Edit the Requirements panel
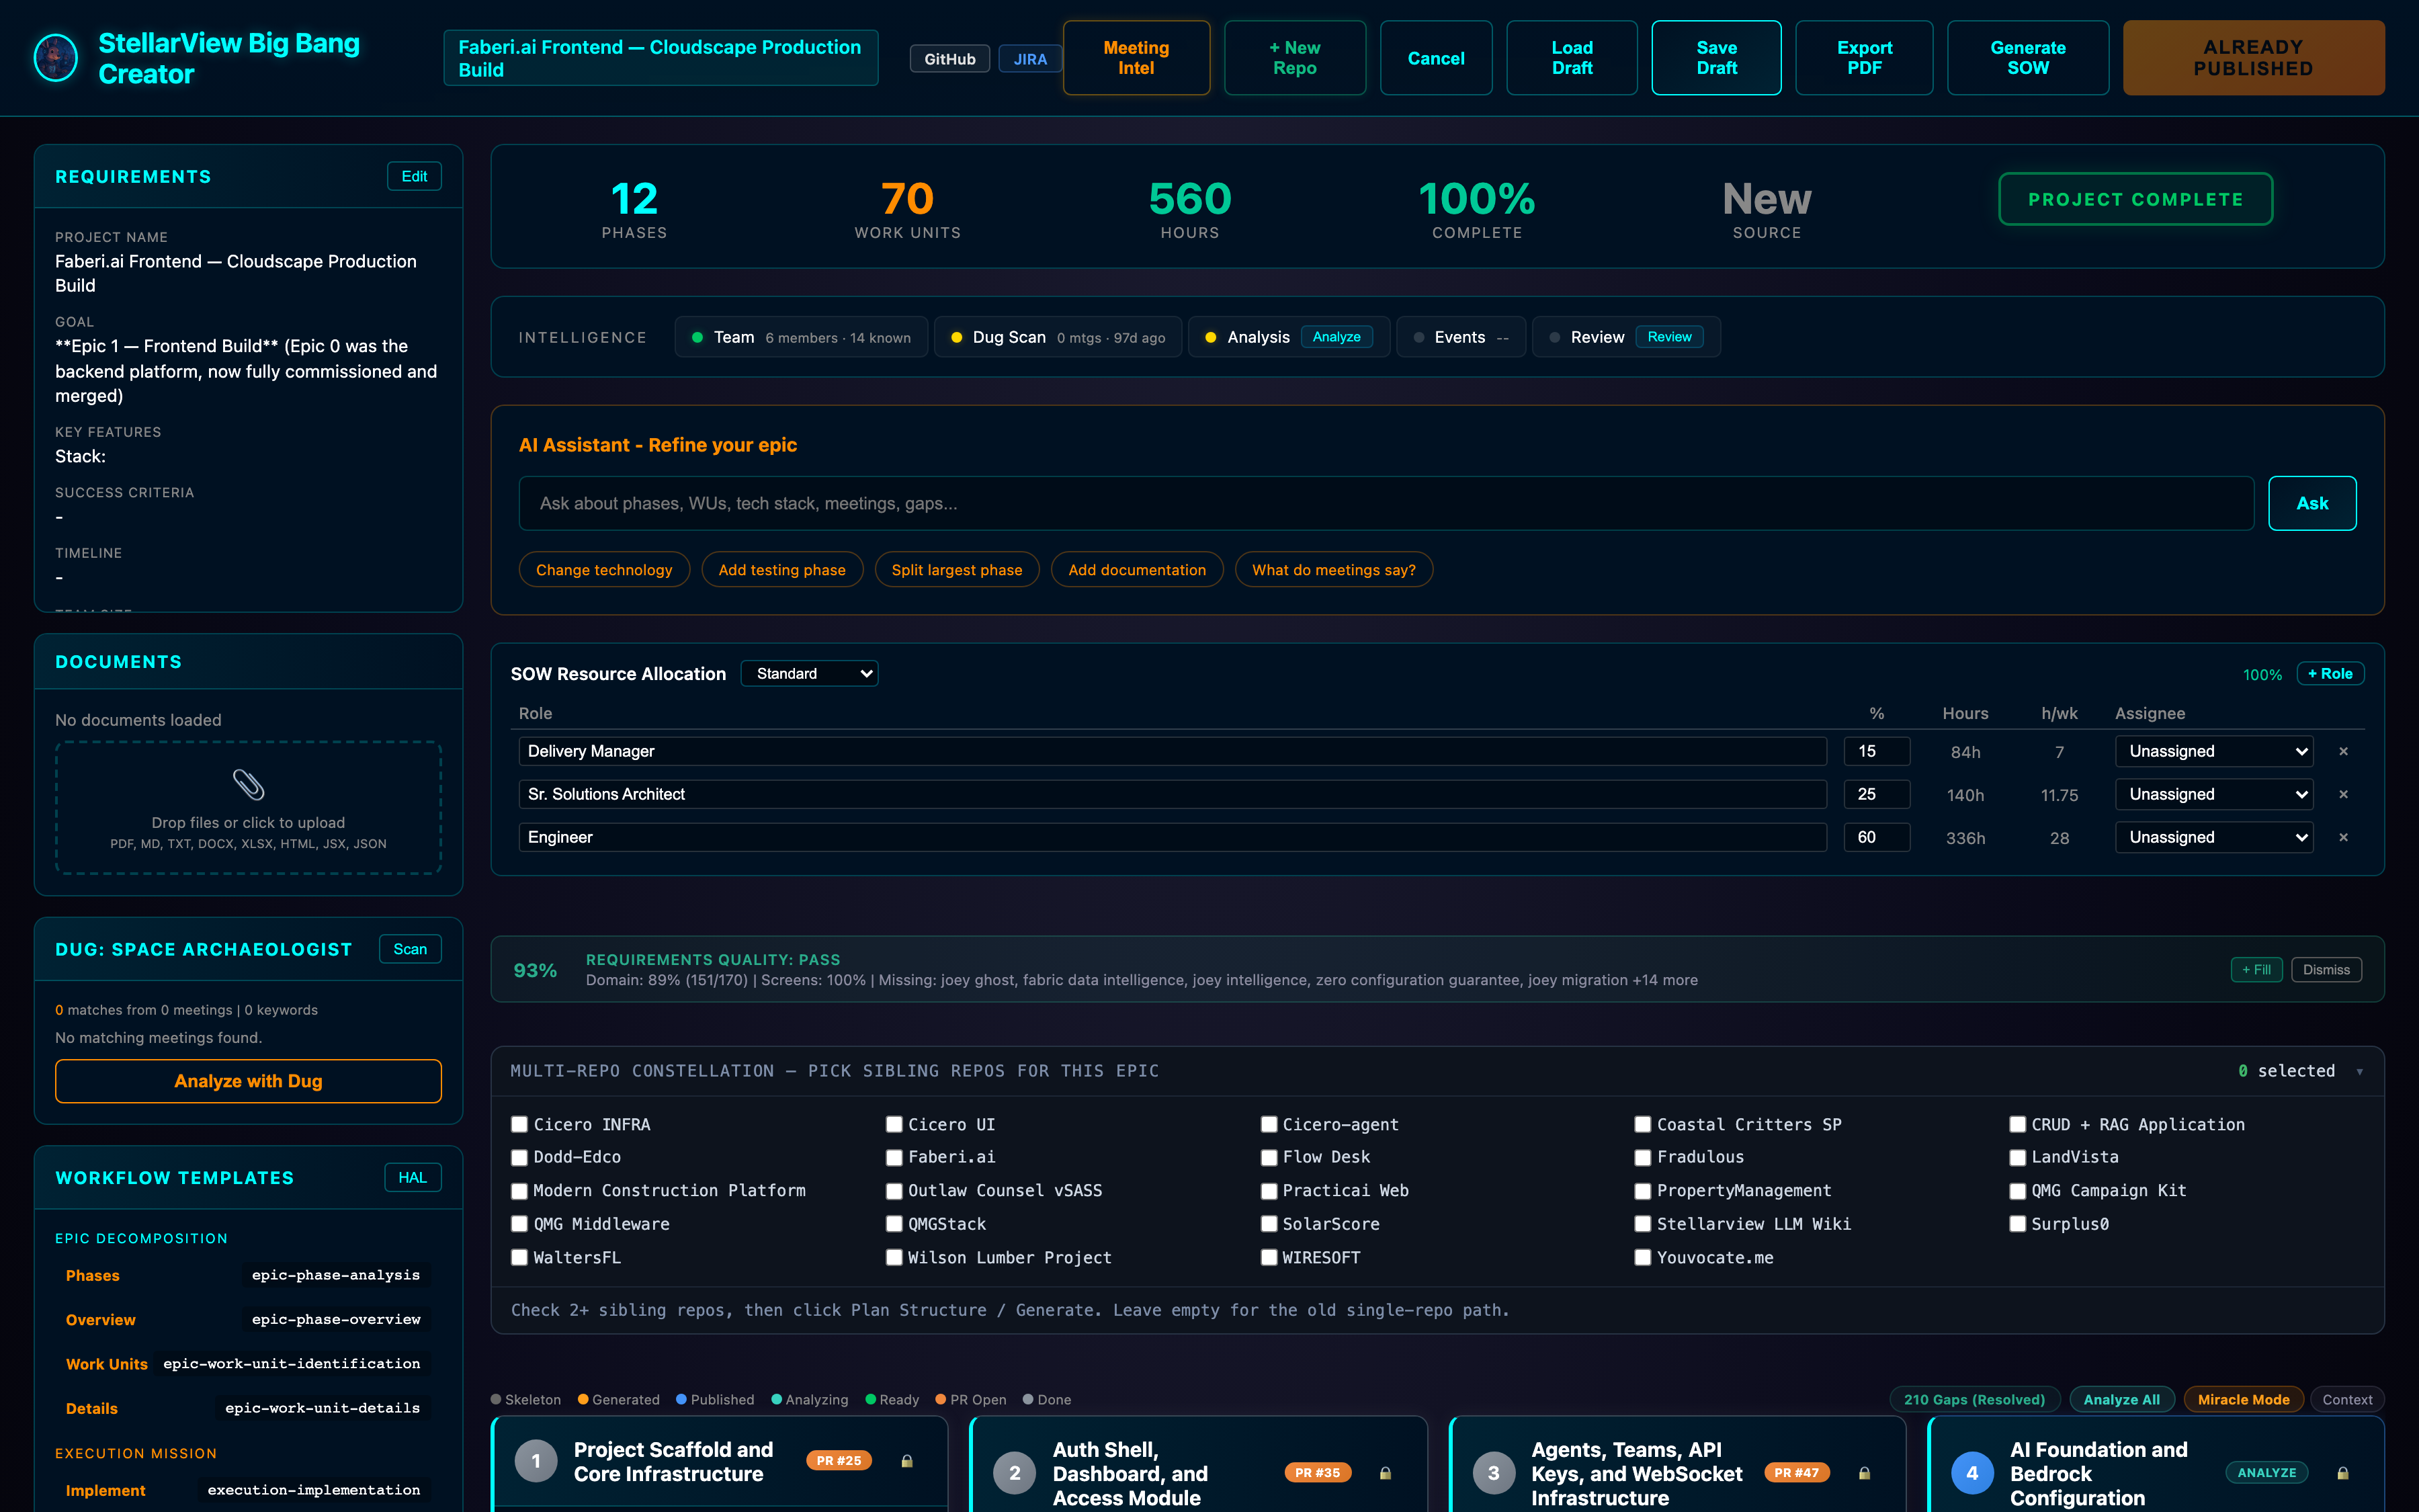The width and height of the screenshot is (2419, 1512). tap(414, 176)
